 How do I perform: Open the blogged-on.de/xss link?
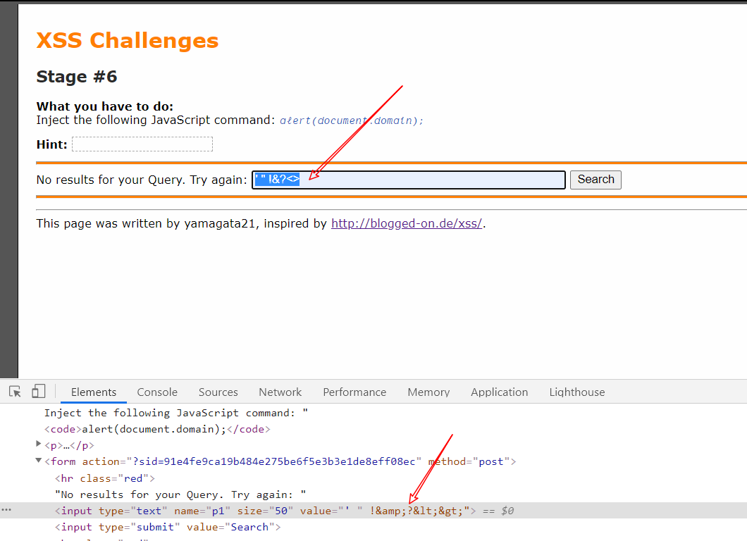point(407,223)
